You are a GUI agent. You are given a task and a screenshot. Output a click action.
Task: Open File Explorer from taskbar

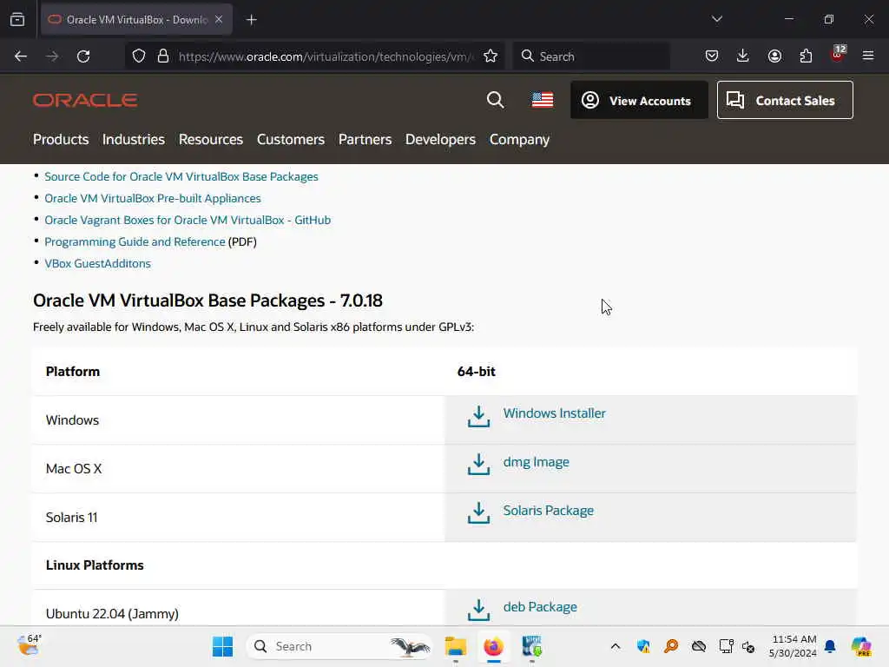click(x=455, y=646)
